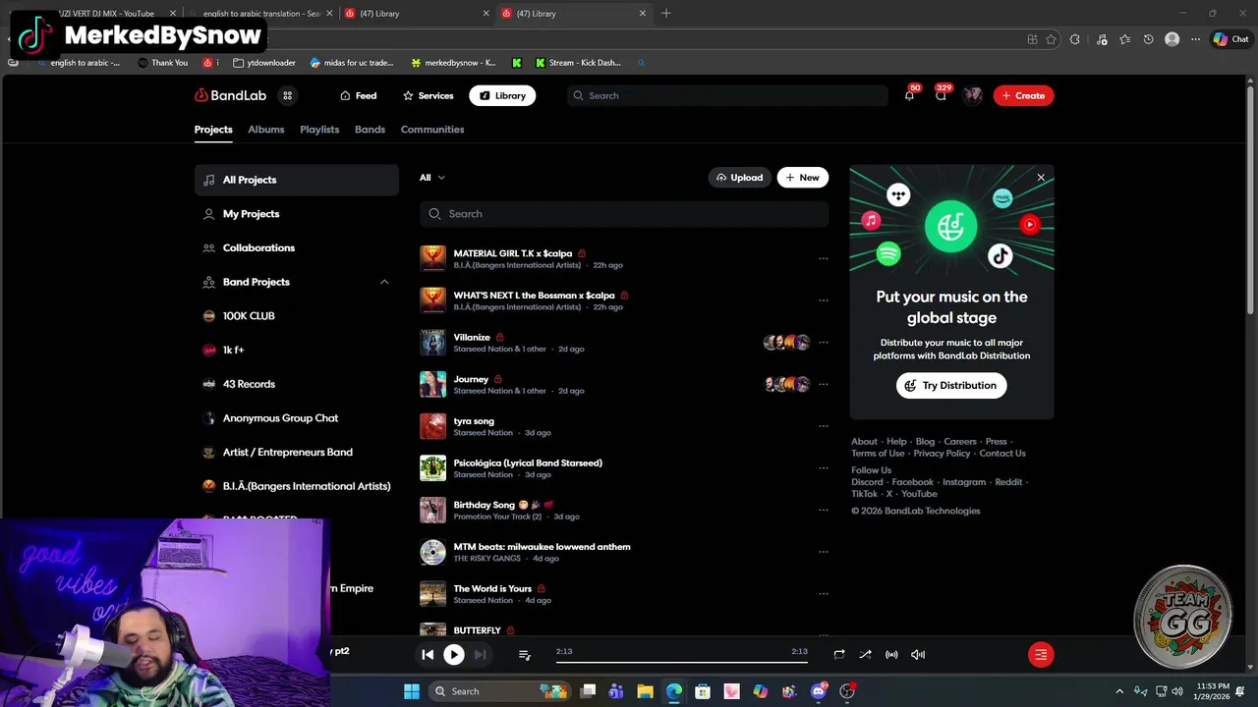Open the BandLab home logo
This screenshot has width=1258, height=707.
click(230, 95)
